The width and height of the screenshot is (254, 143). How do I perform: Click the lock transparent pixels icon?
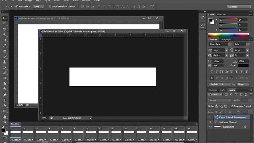pyautogui.click(x=216, y=112)
